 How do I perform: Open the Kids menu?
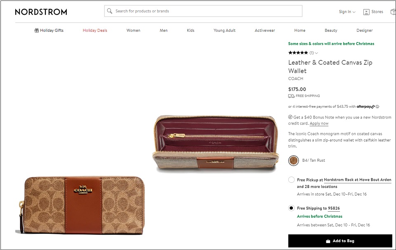191,30
